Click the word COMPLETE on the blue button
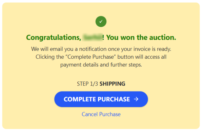Image resolution: width=202 pixels, height=131 pixels. (x=80, y=99)
